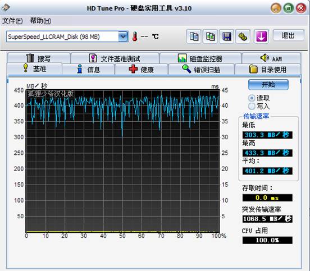Expand the SuperSpeed_LLCRAM_Disk drive dropdown
Image resolution: width=310 pixels, height=271 pixels.
[x=123, y=36]
